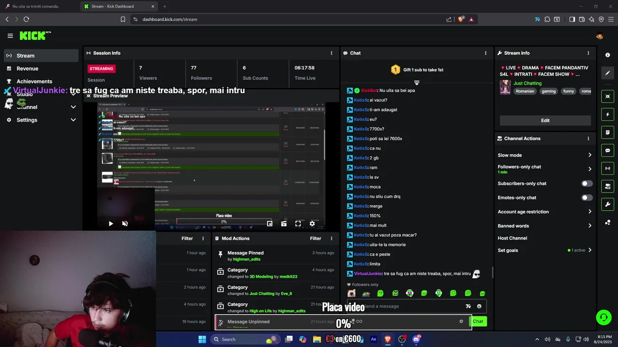This screenshot has height=347, width=618.
Task: Click Host Channel action
Action: (512, 238)
